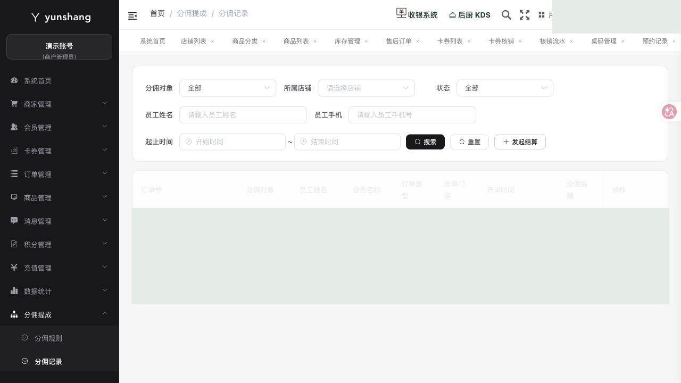Select 分佣记录 in the sidebar
The height and width of the screenshot is (383, 681).
click(59, 361)
